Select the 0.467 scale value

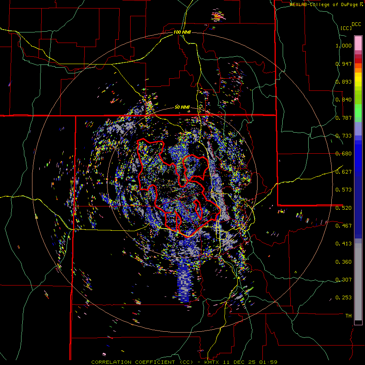pos(344,225)
